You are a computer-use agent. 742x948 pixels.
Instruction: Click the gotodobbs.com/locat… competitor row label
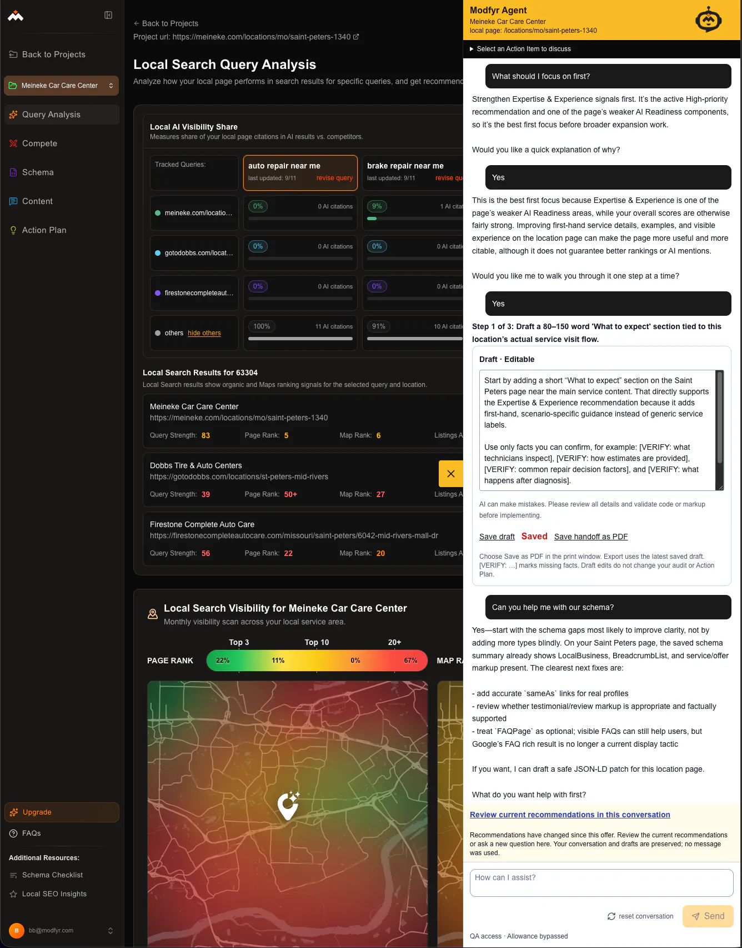[x=199, y=253]
